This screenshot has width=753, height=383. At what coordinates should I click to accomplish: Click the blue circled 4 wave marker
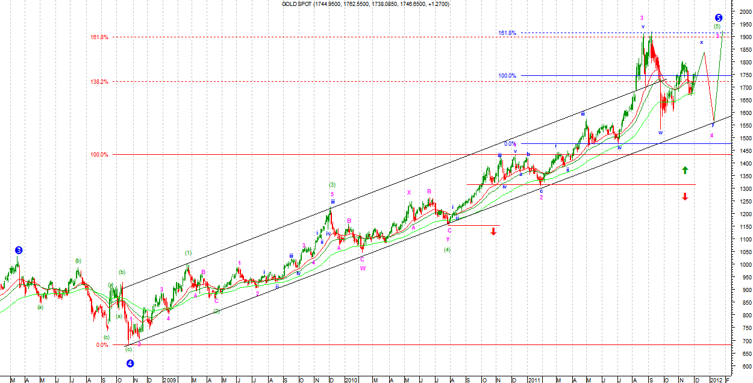pyautogui.click(x=130, y=363)
